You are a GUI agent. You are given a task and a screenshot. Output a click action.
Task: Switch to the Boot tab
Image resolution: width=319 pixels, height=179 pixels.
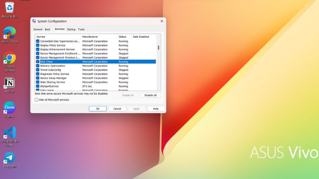click(x=47, y=29)
